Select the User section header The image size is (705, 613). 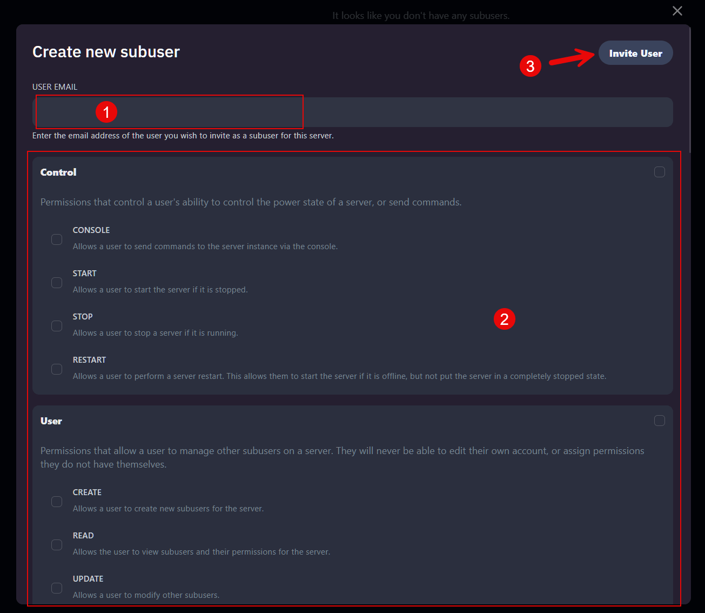(x=51, y=421)
